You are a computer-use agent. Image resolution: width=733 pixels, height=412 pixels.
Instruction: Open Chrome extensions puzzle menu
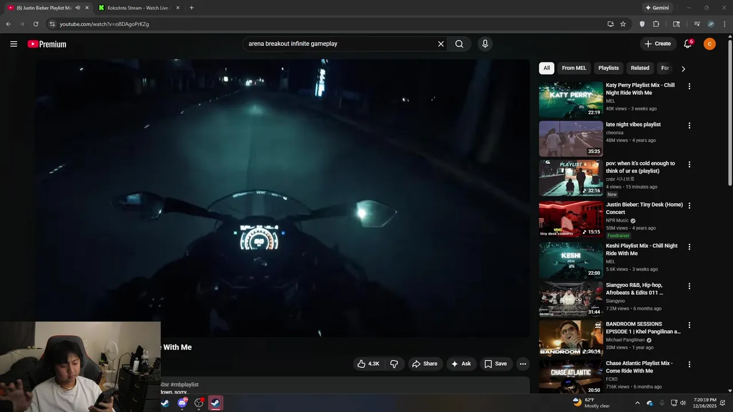(656, 24)
